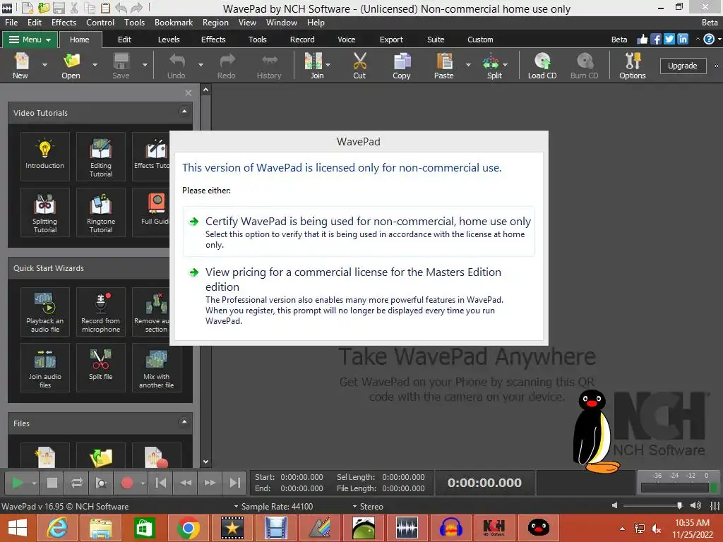
Task: Expand the New button dropdown arrow
Action: click(44, 66)
